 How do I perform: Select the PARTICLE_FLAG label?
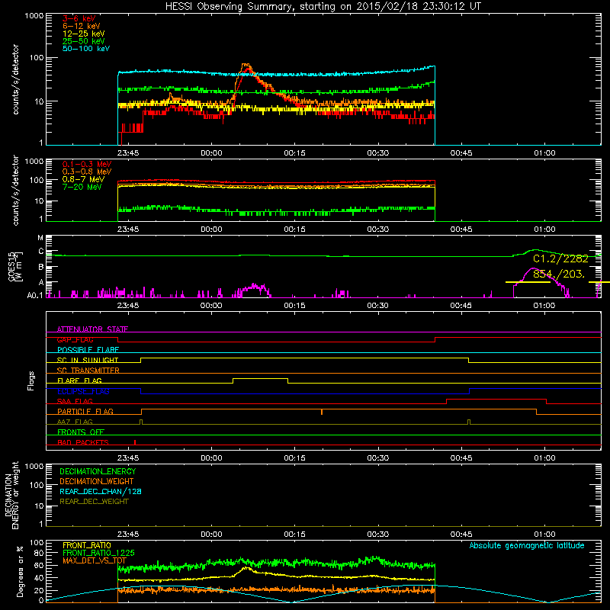pyautogui.click(x=85, y=411)
